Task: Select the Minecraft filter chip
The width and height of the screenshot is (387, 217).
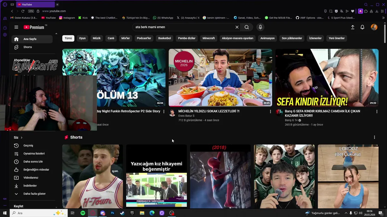Action: coord(209,38)
